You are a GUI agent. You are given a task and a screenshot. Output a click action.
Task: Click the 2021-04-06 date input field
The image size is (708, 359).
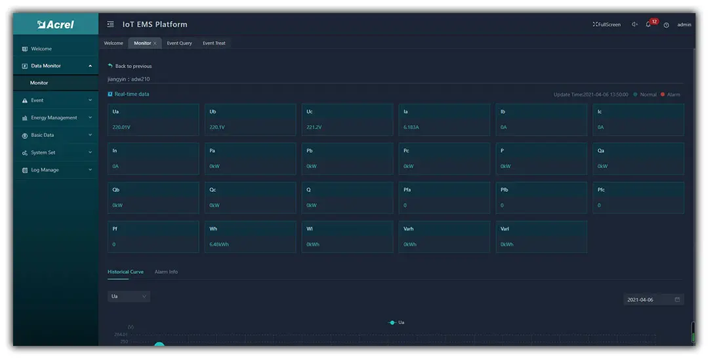click(x=654, y=299)
